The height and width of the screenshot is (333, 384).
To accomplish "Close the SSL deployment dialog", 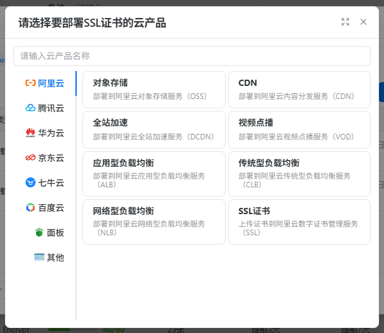I will 363,22.
